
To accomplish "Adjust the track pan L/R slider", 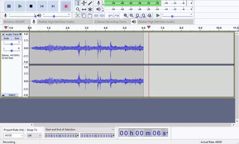I will (12, 51).
